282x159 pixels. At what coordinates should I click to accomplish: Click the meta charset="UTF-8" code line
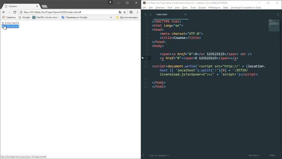181,34
